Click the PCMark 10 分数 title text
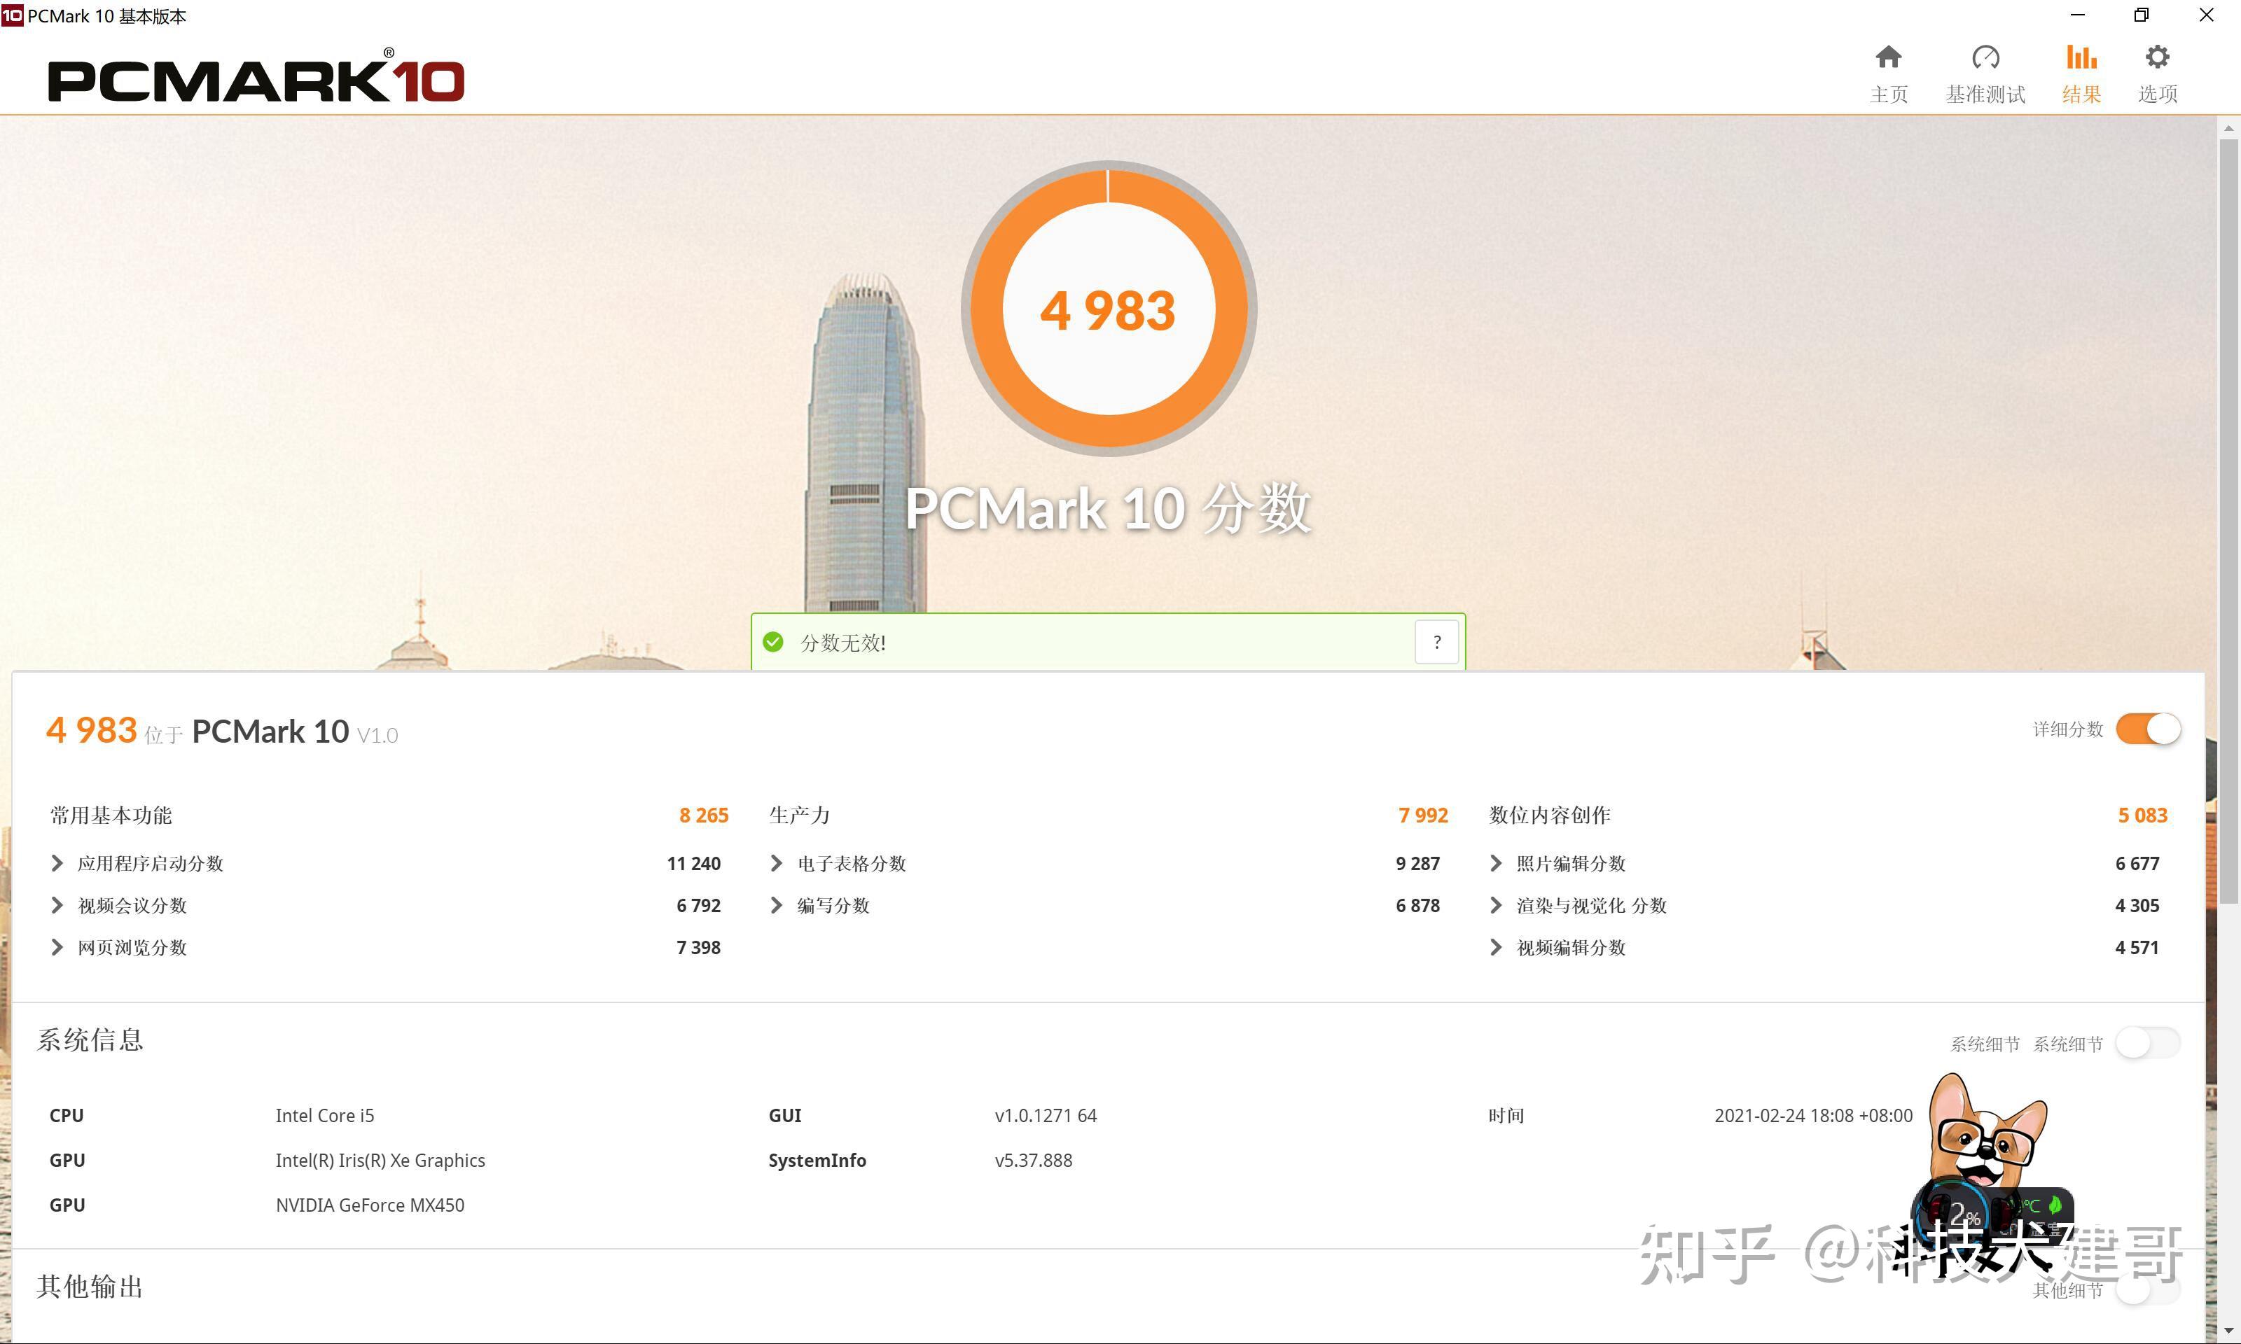Viewport: 2241px width, 1344px height. point(1108,508)
